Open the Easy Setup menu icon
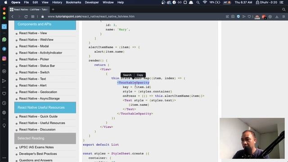The height and width of the screenshot is (162, 288). click(x=283, y=17)
